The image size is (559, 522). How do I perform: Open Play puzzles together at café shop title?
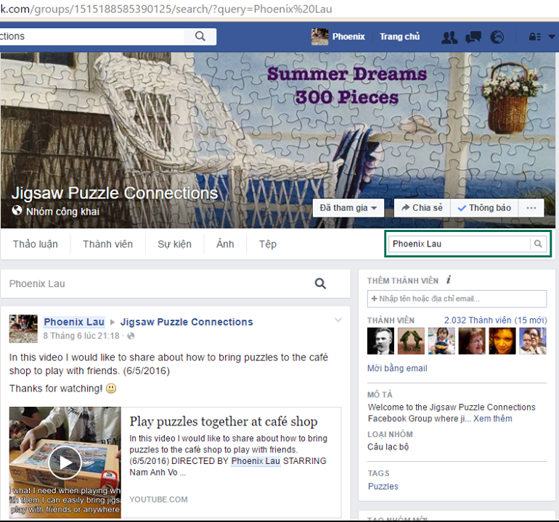coord(224,422)
